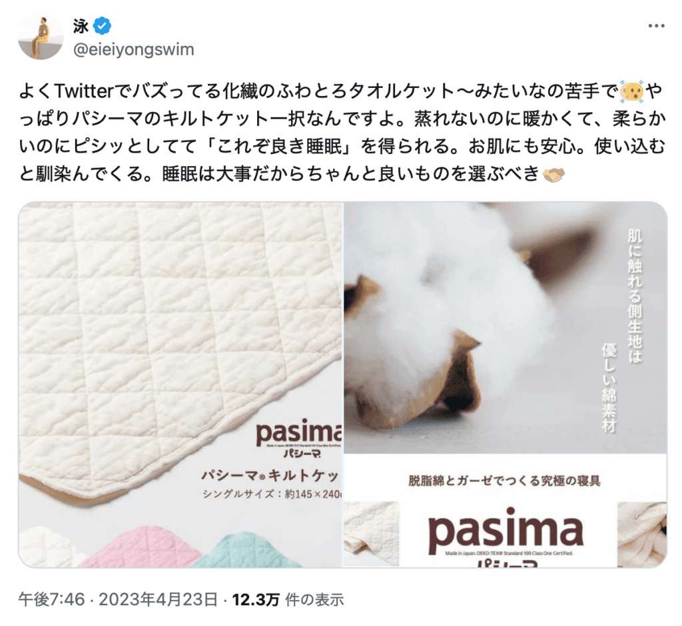This screenshot has height=626, width=682.
Task: Click the surprised face emoji in tweet
Action: click(631, 91)
